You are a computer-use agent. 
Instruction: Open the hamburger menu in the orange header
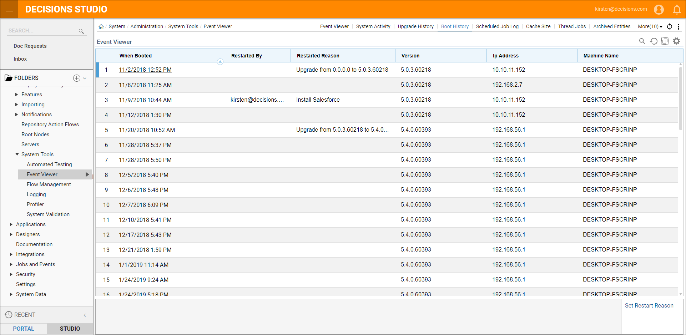9,9
